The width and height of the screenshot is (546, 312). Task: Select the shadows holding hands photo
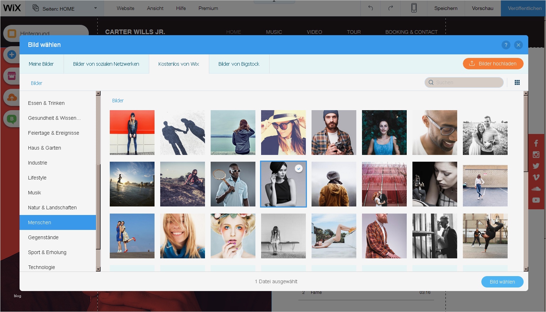(x=183, y=133)
